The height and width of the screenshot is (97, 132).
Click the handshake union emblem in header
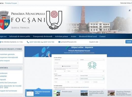click(x=54, y=20)
